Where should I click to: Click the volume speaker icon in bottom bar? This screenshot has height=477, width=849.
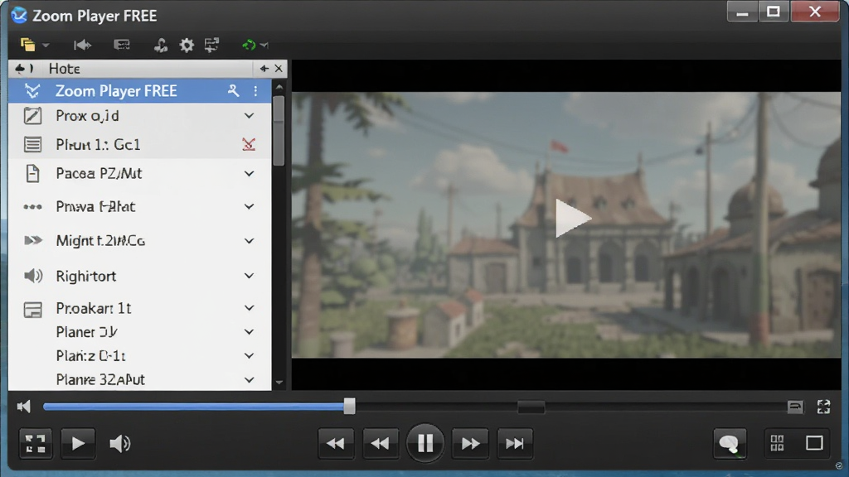[119, 444]
